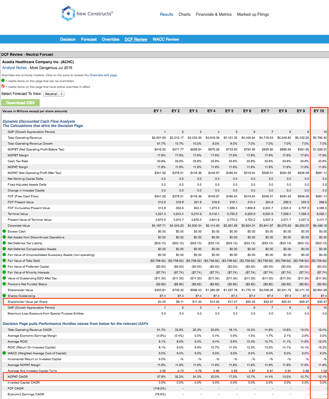Click the EY 5 column header
This screenshot has width=329, height=399.
(x=229, y=111)
